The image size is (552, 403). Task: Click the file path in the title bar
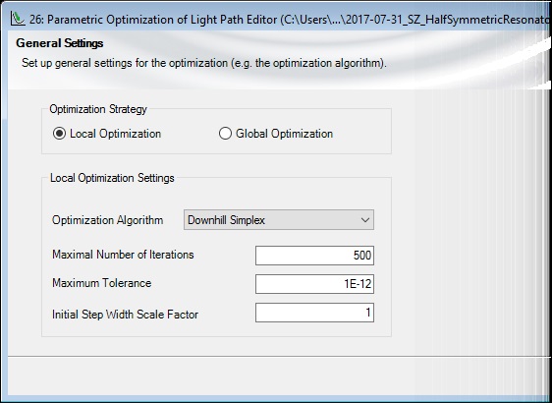tap(415, 20)
